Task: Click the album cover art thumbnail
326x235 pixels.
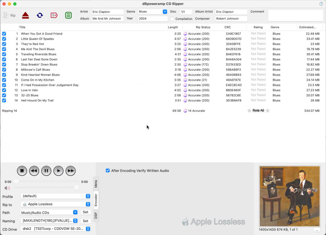Action: (289, 196)
